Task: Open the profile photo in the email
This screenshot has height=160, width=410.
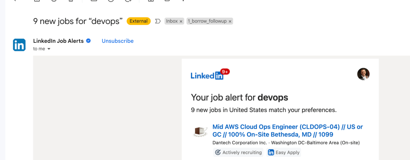Action: coord(363,74)
